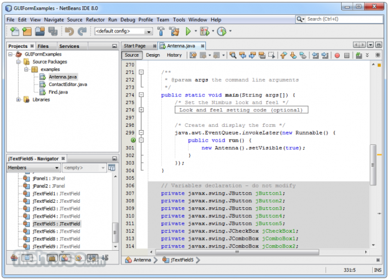Open the Navigate menu

pyautogui.click(x=54, y=20)
